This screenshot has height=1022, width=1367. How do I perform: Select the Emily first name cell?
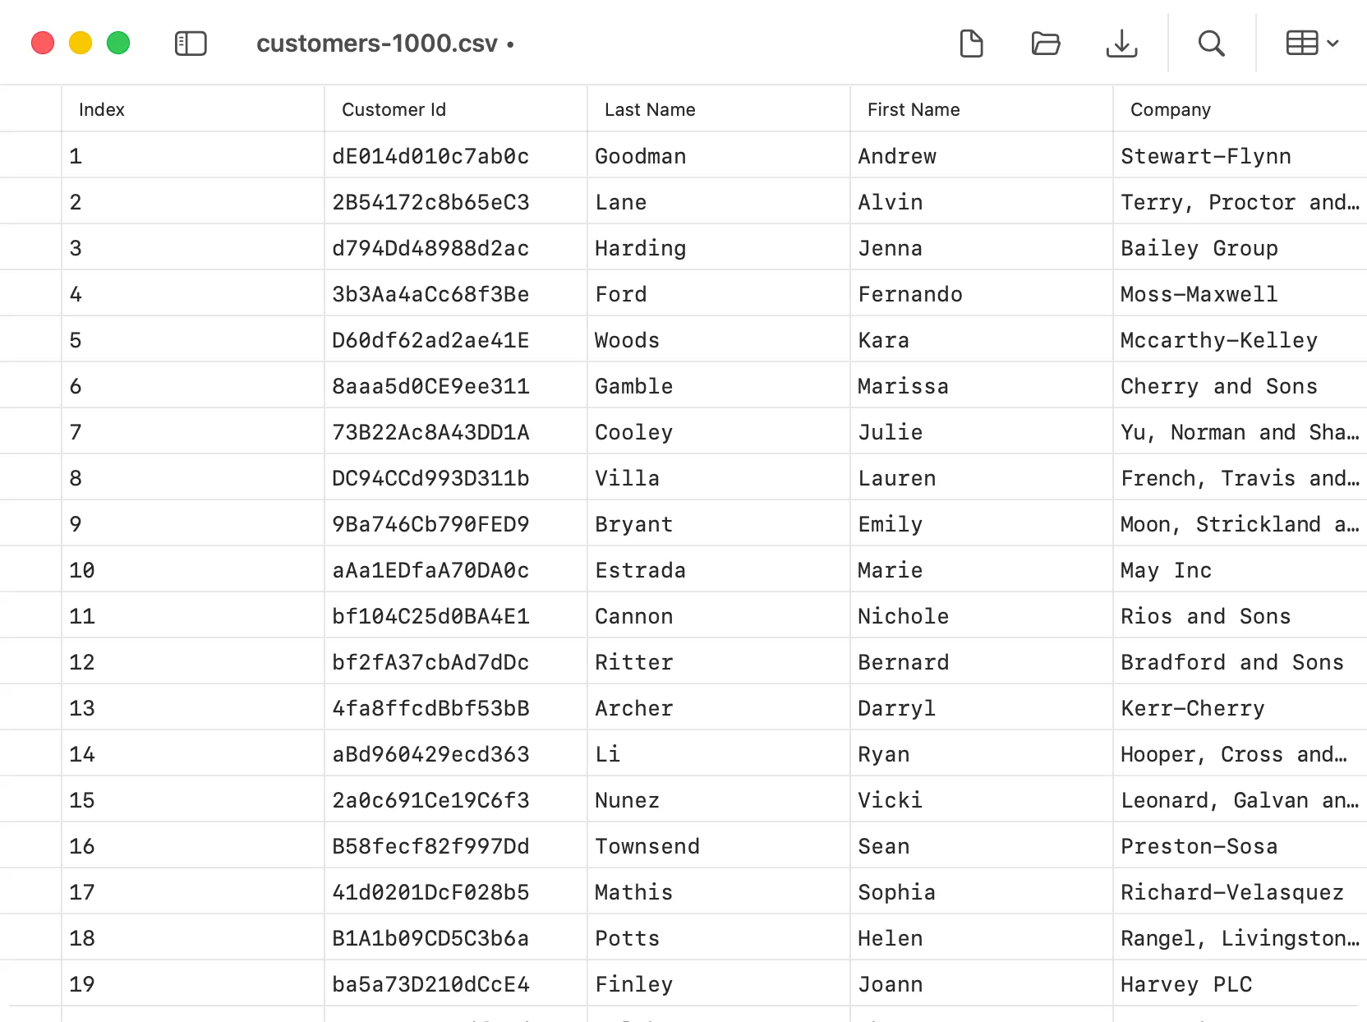(x=982, y=523)
